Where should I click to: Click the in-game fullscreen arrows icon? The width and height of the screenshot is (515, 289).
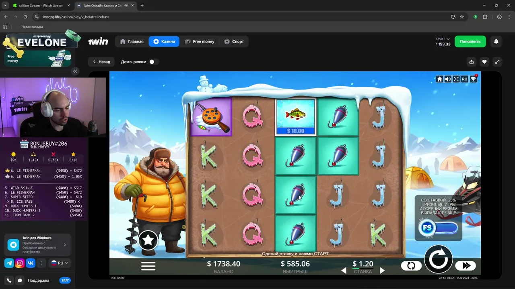456,79
